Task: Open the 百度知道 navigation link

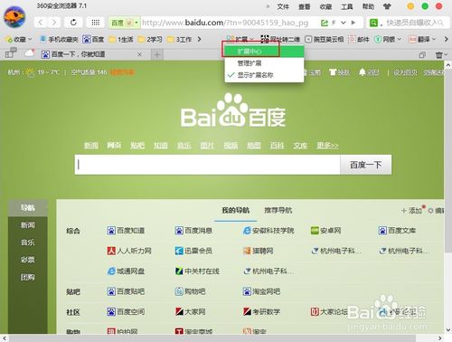Action: tap(126, 231)
